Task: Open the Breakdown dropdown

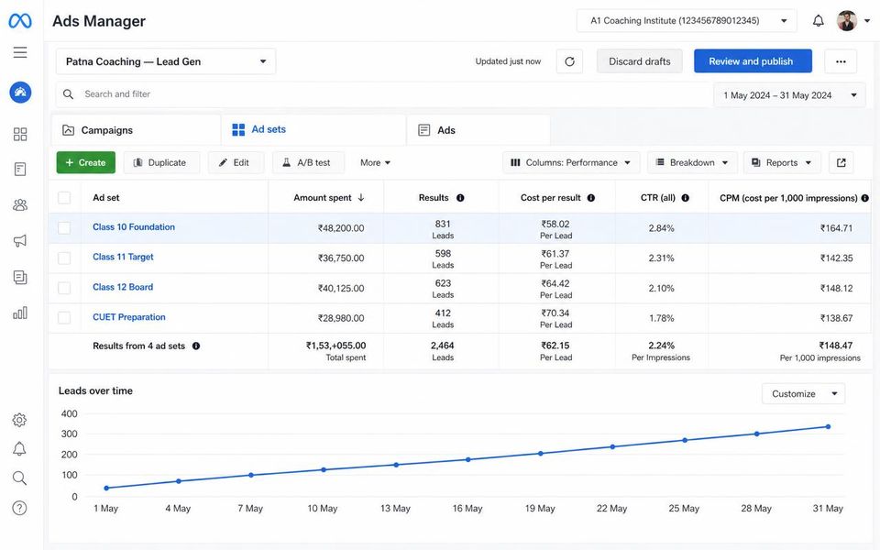Action: point(691,163)
